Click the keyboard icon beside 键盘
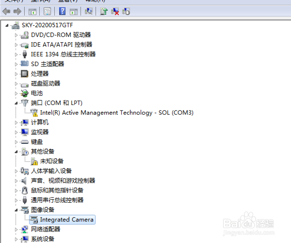Image resolution: width=291 pixels, height=243 pixels. tap(25, 142)
